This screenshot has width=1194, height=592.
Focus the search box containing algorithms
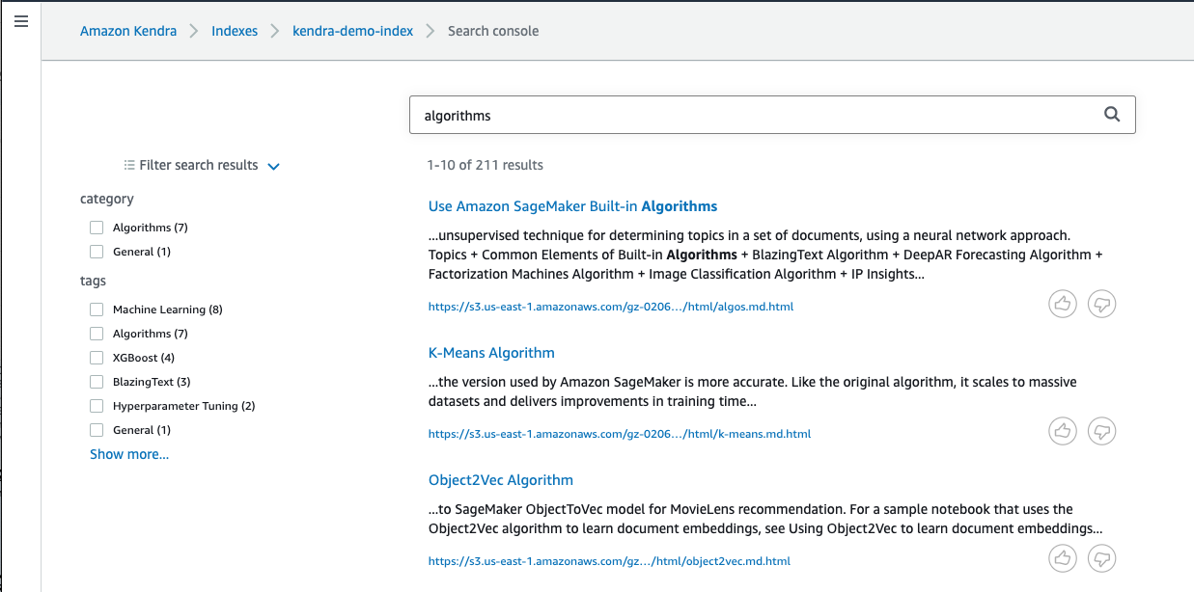772,115
